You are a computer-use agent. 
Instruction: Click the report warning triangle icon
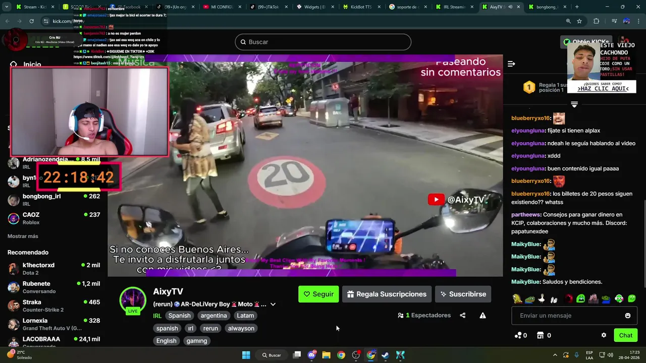point(482,316)
